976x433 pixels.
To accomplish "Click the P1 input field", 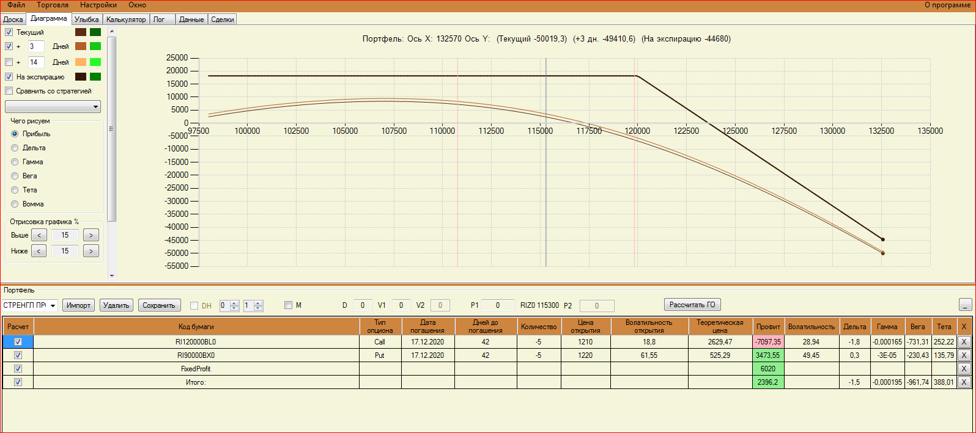I will point(498,305).
